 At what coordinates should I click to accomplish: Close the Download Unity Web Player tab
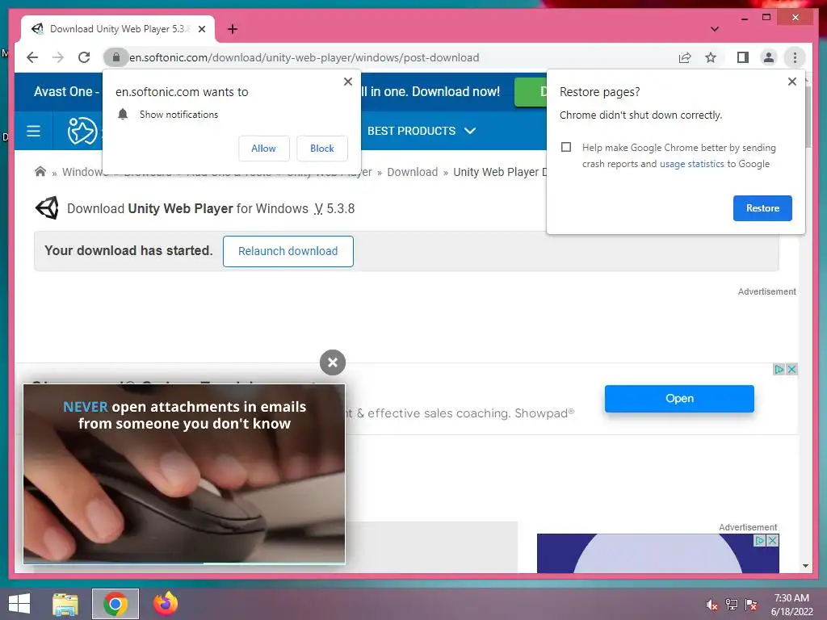coord(201,29)
